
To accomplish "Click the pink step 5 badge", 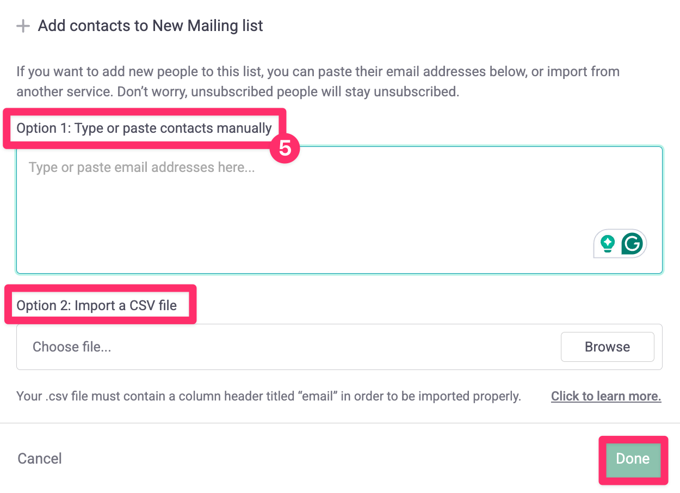I will pos(285,148).
